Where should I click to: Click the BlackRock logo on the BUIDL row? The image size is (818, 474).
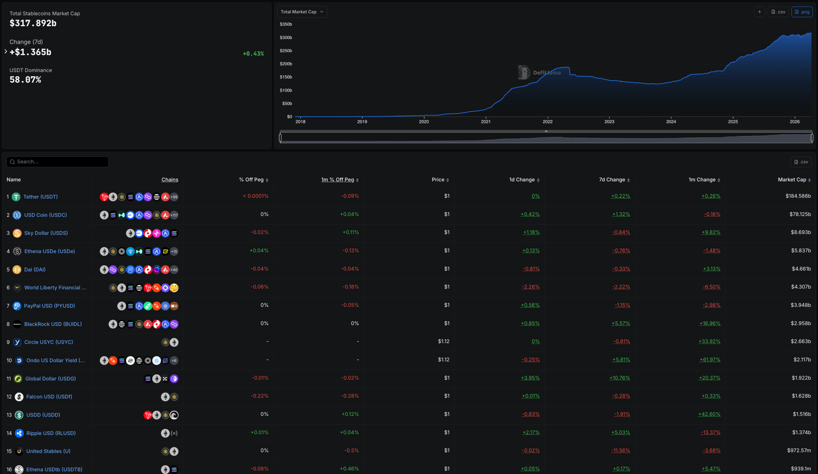(17, 324)
